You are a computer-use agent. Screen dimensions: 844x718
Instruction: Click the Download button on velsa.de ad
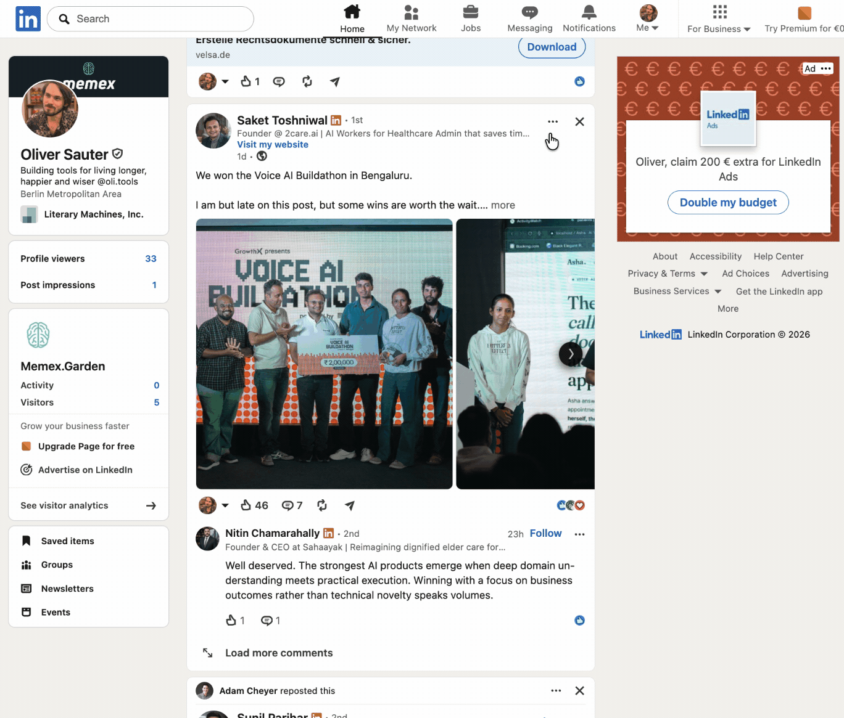click(552, 47)
